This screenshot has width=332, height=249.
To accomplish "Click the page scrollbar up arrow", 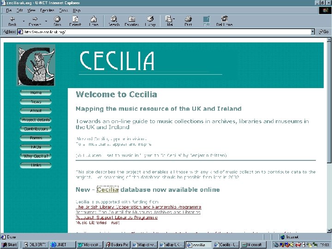I will click(329, 40).
